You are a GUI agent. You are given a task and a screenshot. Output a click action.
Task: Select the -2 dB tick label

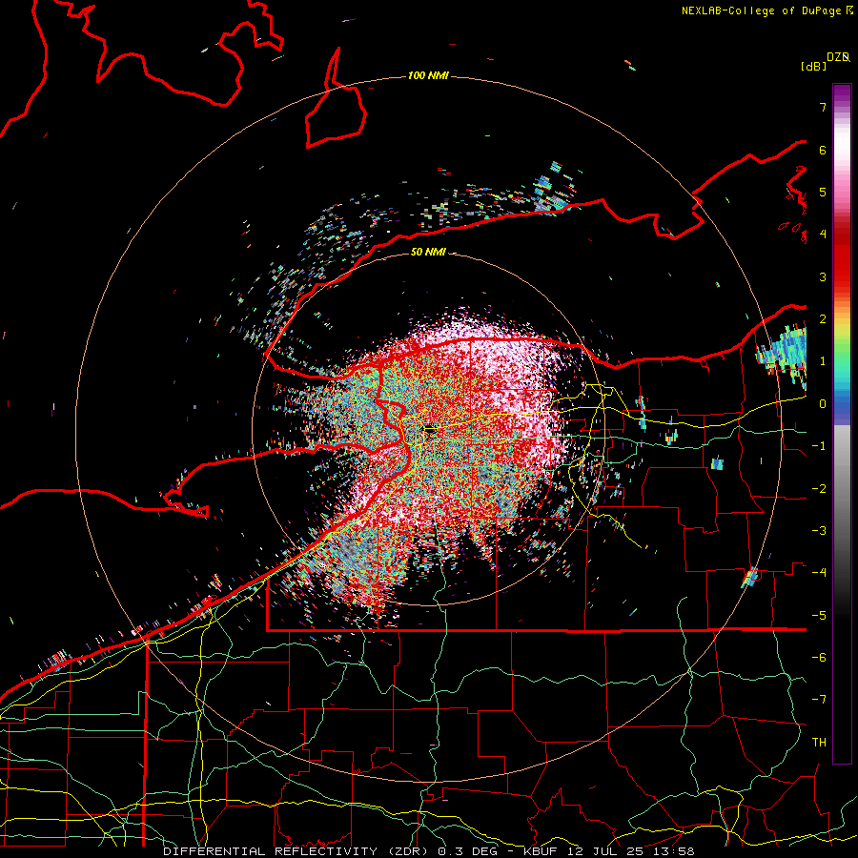(x=819, y=488)
